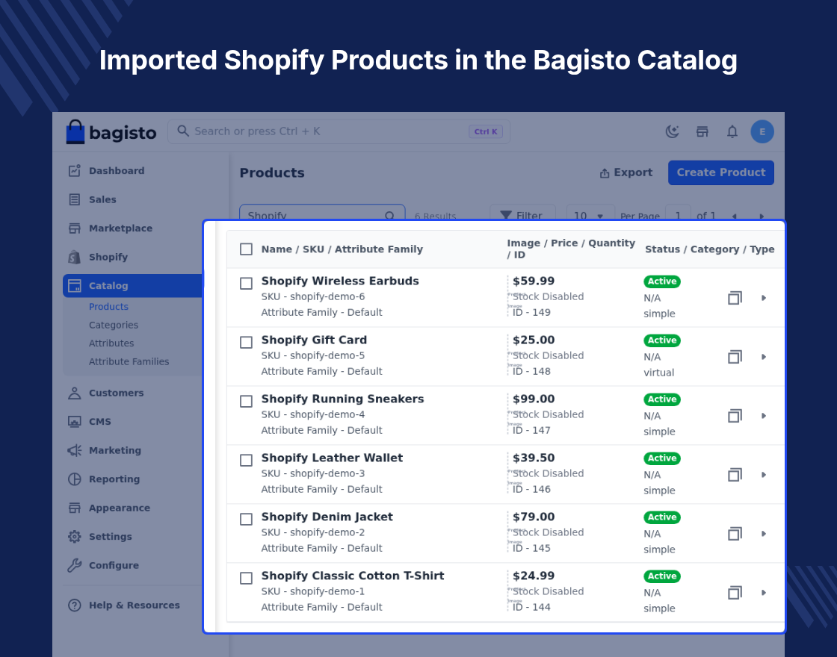Open Shopify Denim Jacket row arrow
The image size is (837, 657).
764,533
